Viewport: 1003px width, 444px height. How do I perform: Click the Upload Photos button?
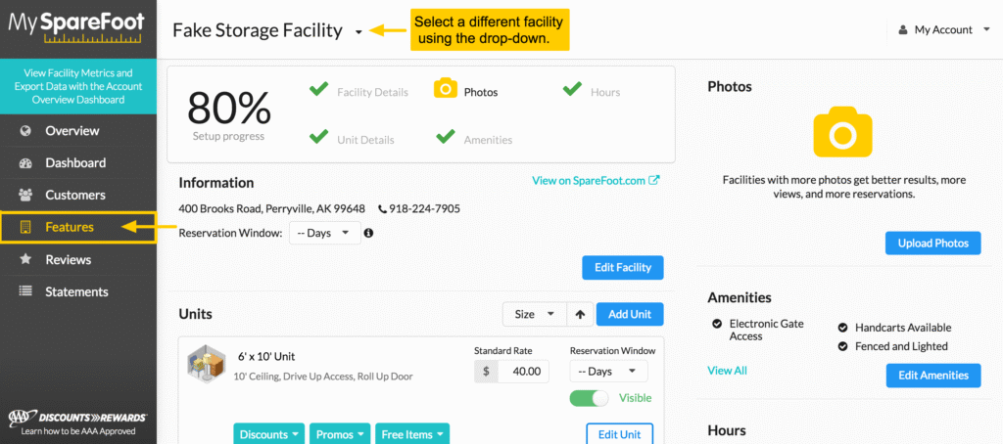tap(932, 244)
